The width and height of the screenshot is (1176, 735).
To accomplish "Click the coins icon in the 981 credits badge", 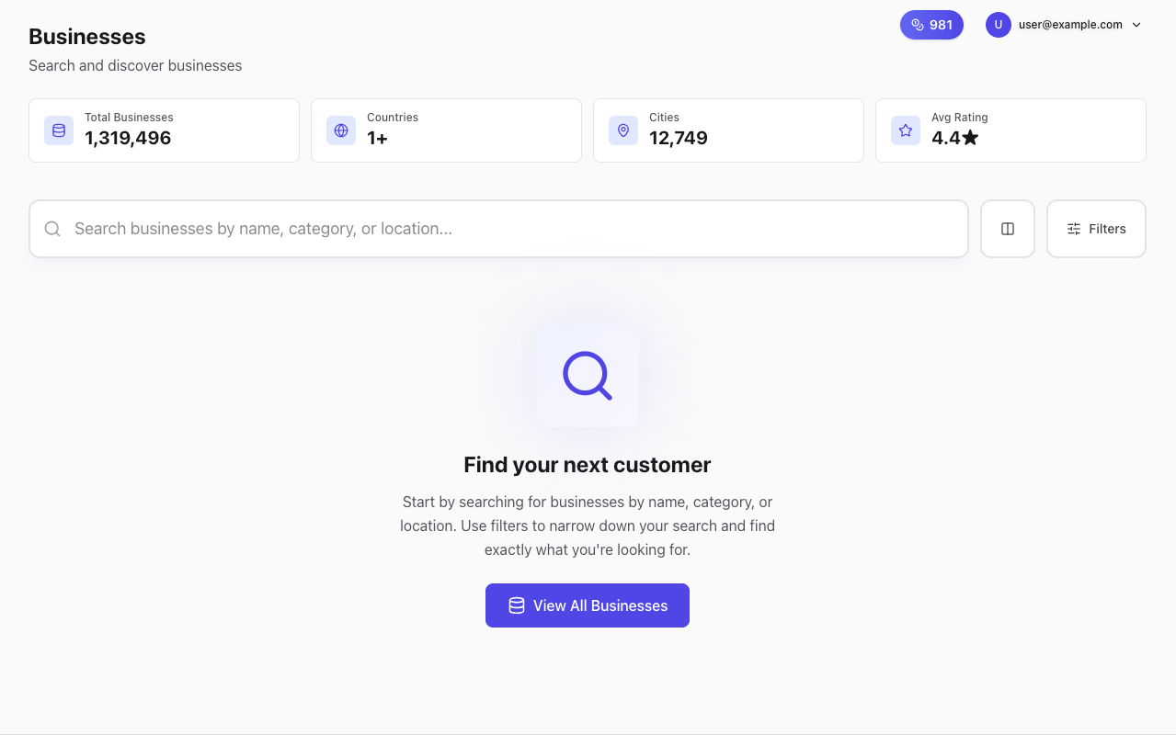I will tap(917, 25).
